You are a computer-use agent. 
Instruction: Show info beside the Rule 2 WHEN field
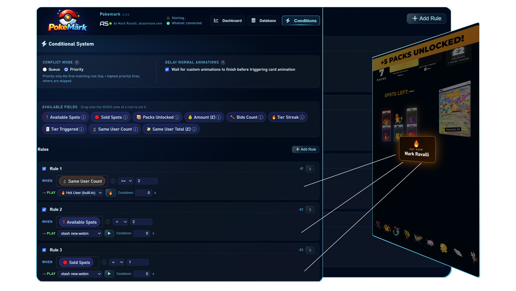pyautogui.click(x=108, y=222)
